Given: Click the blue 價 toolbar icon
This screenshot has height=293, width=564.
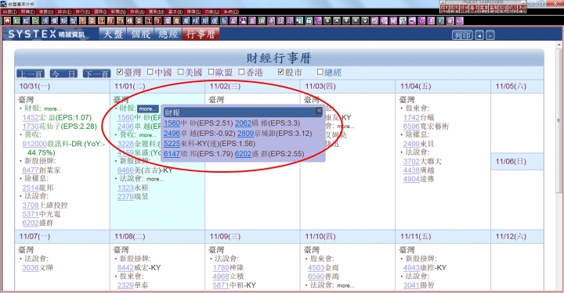Looking at the screenshot, I should pyautogui.click(x=54, y=21).
